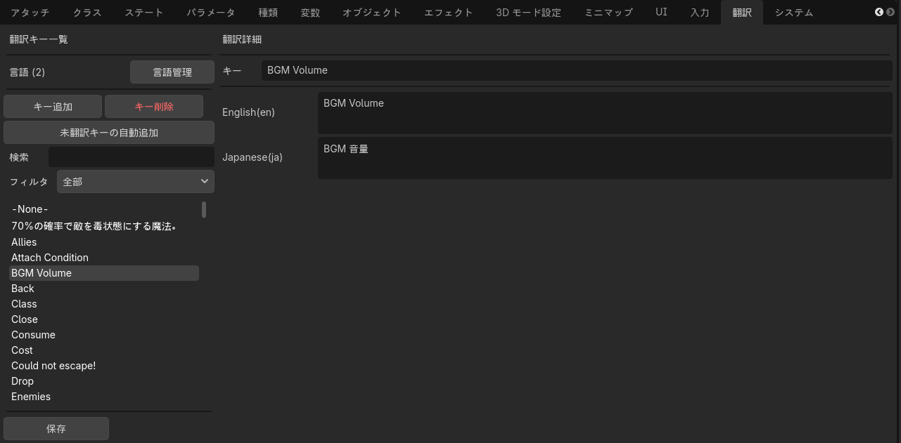Select the Close key
This screenshot has height=443, width=901.
[x=104, y=319]
